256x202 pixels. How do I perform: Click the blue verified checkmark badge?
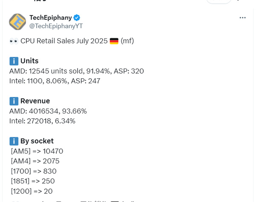click(x=77, y=17)
